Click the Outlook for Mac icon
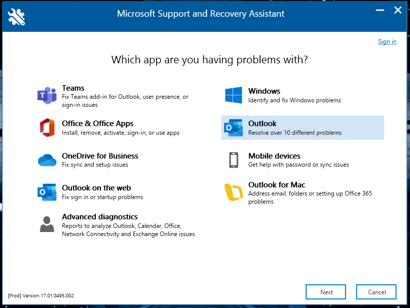410x308 pixels. pos(234,192)
